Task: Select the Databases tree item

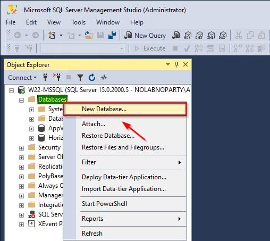Action: coord(52,99)
